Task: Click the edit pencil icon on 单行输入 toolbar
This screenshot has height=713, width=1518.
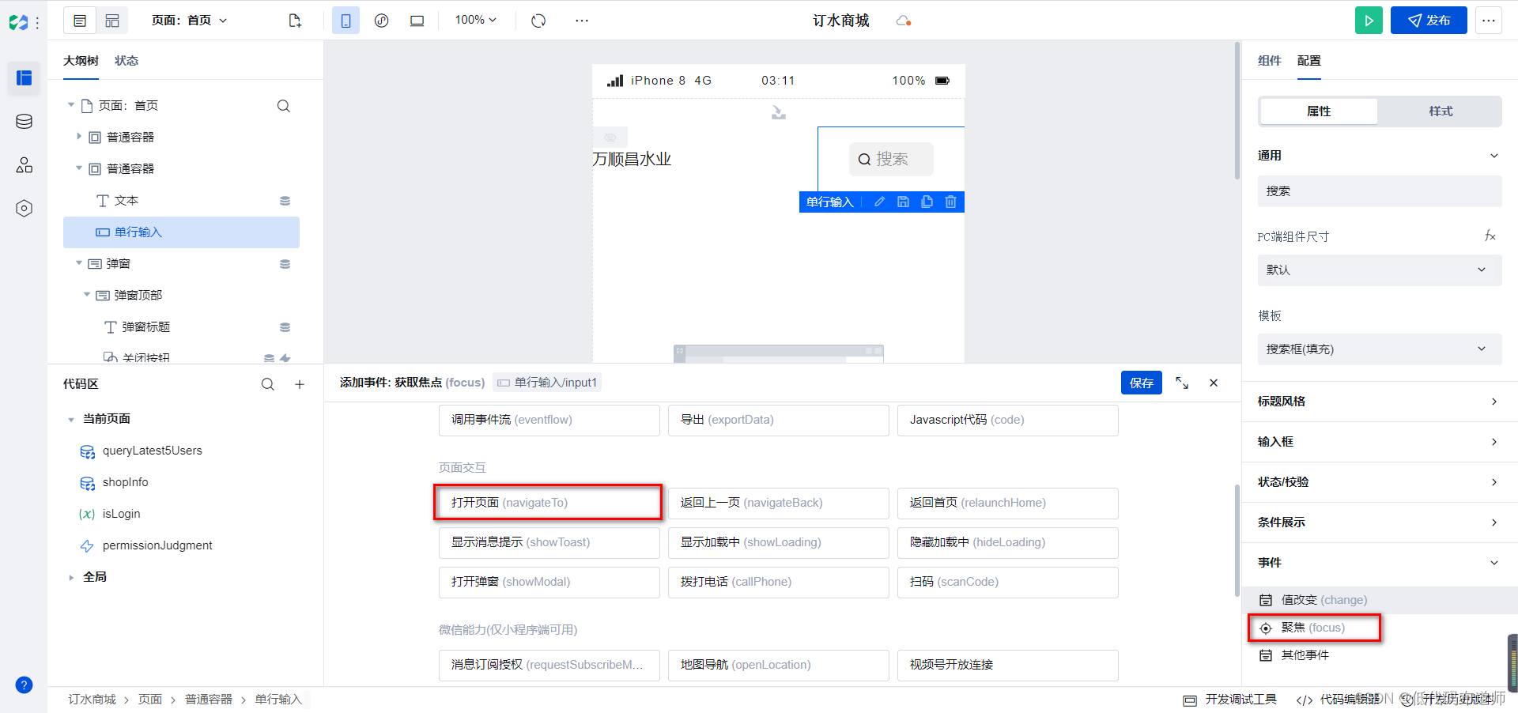Action: [879, 202]
